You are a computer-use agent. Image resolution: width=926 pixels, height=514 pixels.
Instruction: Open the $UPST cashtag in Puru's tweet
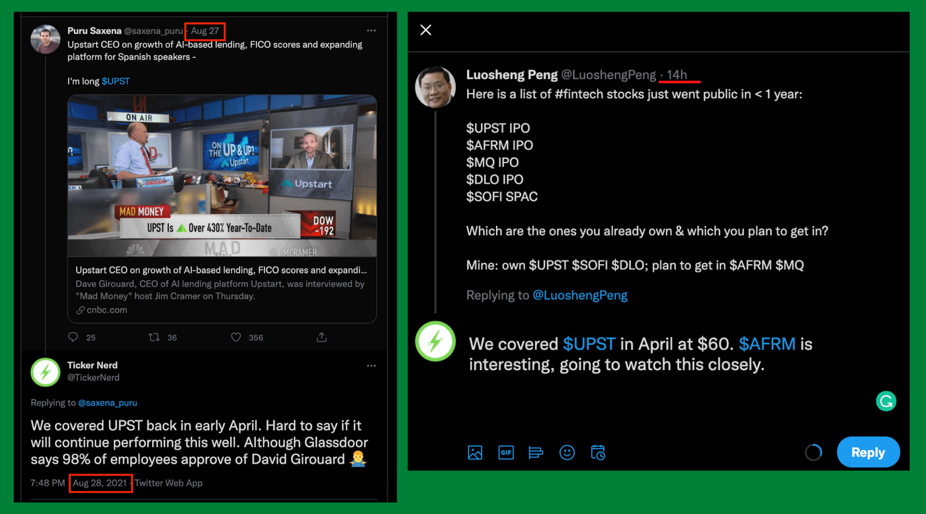pyautogui.click(x=116, y=81)
